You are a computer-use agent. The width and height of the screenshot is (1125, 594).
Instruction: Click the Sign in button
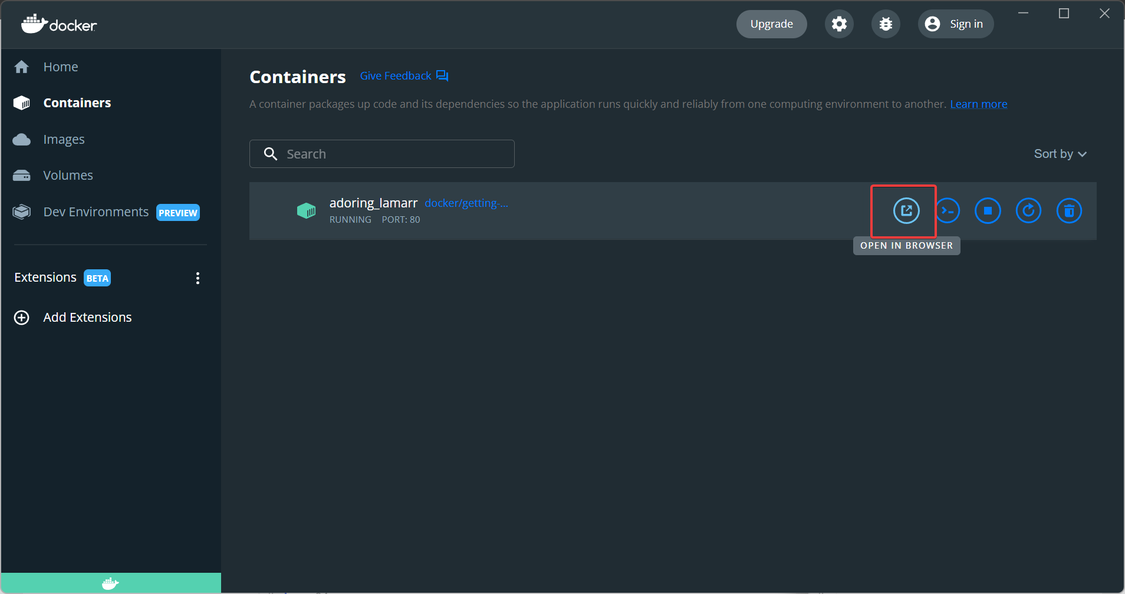point(955,24)
